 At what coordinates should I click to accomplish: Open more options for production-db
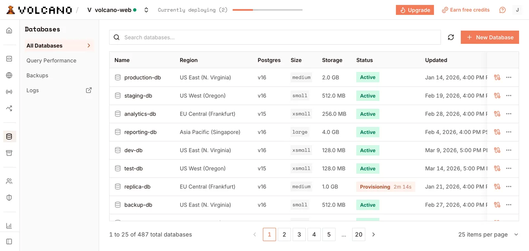point(509,77)
